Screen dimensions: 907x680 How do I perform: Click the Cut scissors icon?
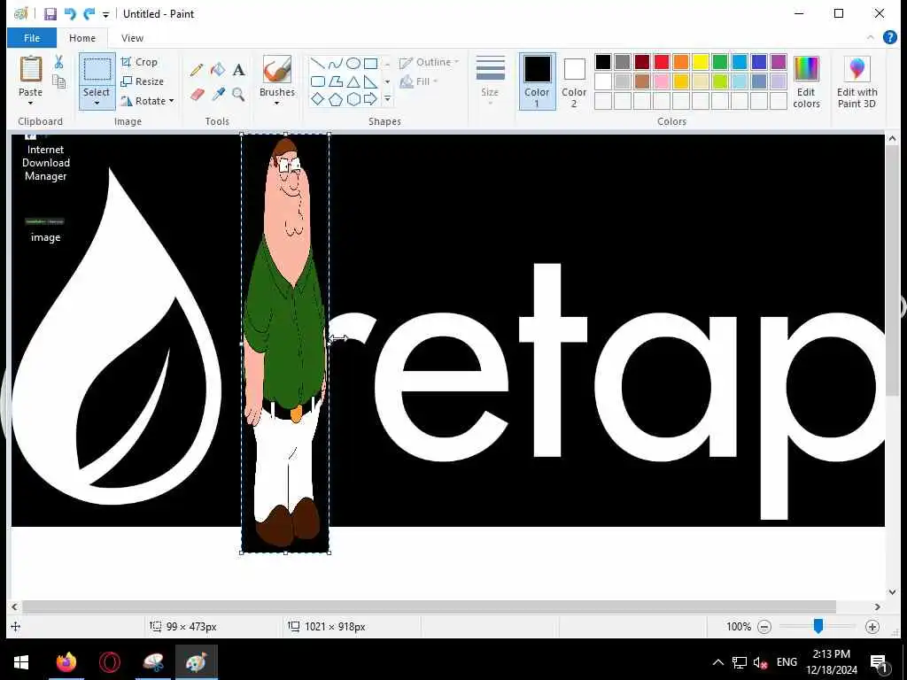point(58,62)
